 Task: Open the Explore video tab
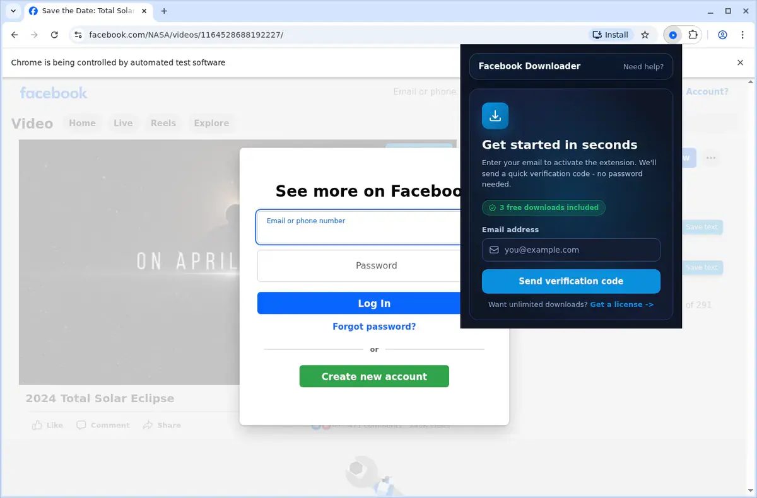click(x=211, y=123)
